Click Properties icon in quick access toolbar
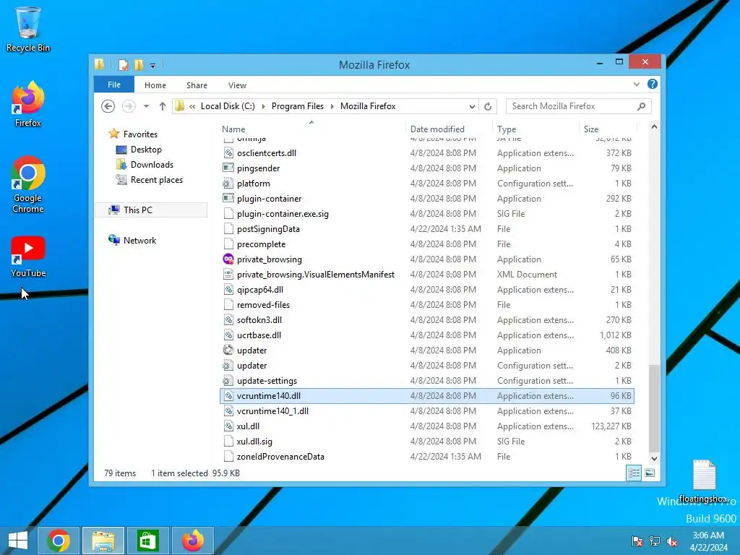This screenshot has width=740, height=555. (x=123, y=64)
